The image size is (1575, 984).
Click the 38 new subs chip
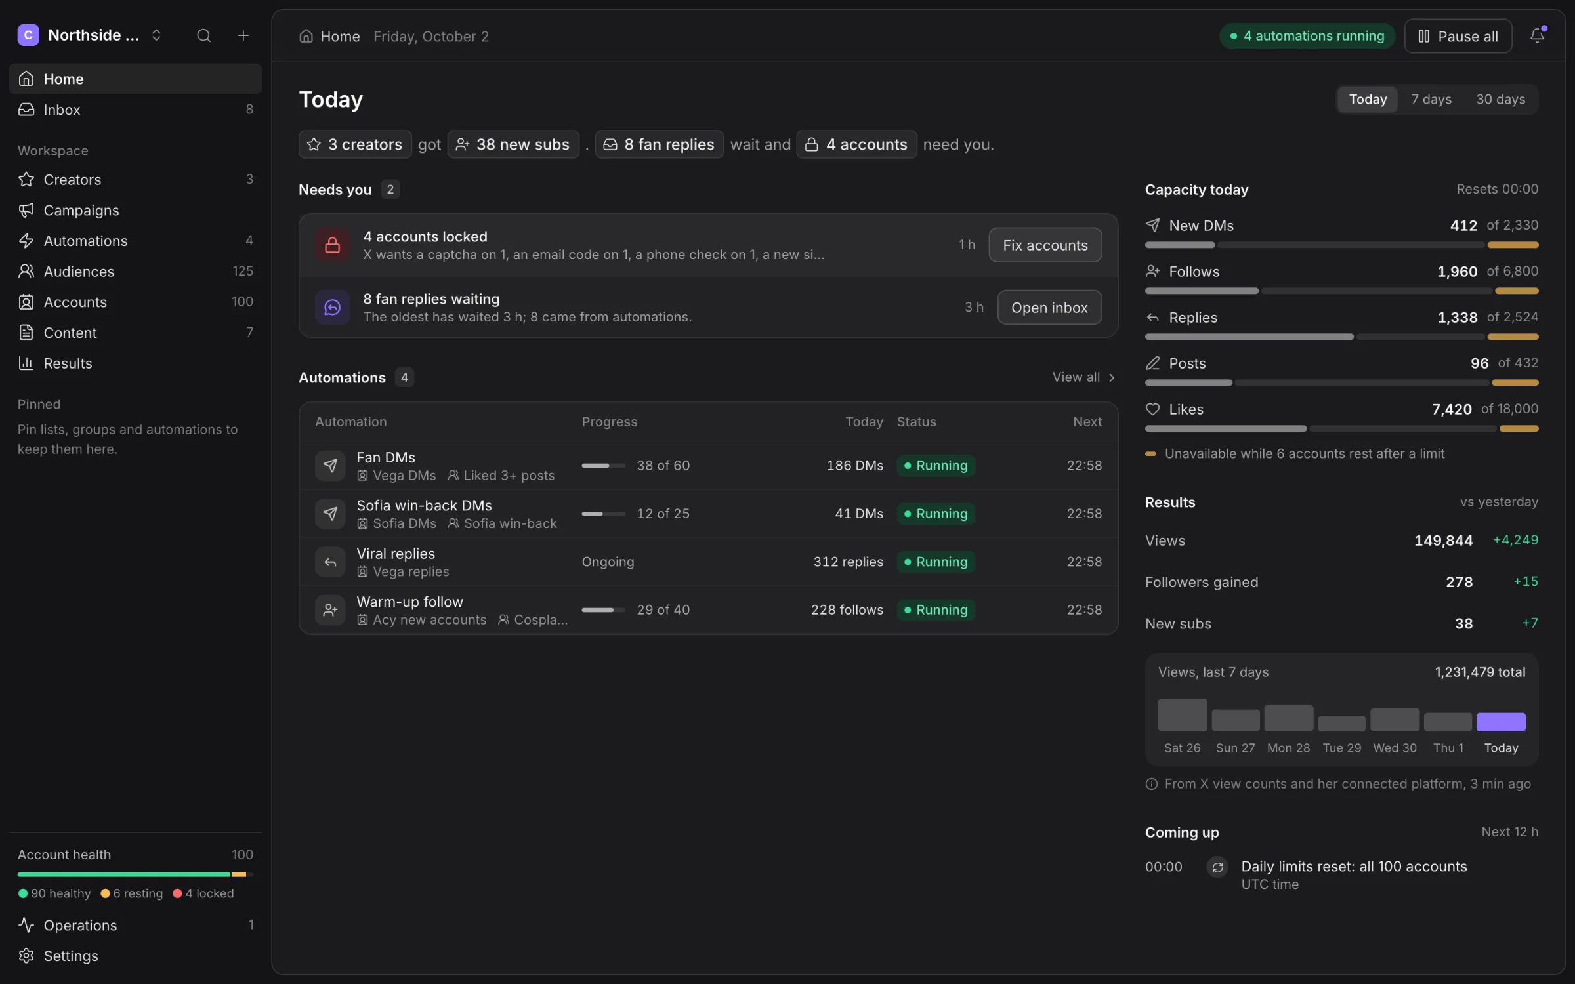513,144
